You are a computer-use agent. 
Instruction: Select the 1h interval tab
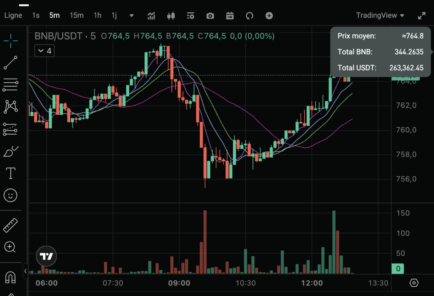pos(97,15)
